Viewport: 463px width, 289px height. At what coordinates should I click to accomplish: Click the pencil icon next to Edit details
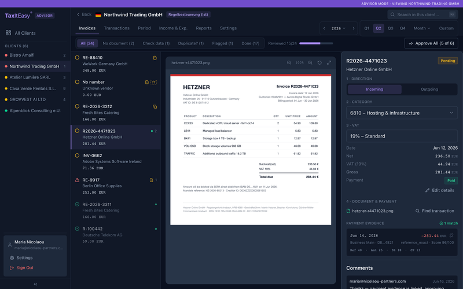point(427,190)
